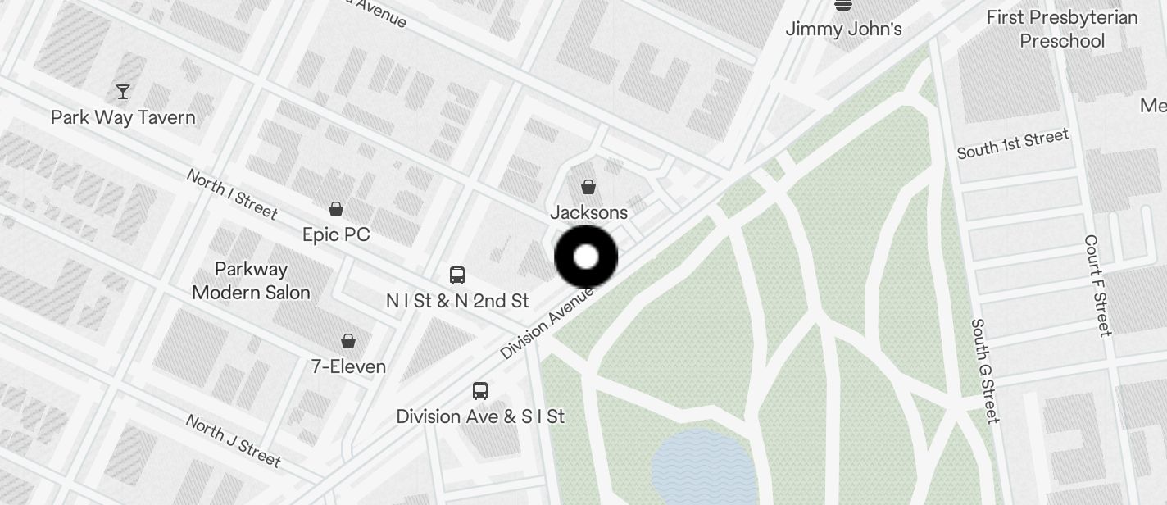Click the South G Street label
The width and height of the screenshot is (1167, 505).
(985, 371)
